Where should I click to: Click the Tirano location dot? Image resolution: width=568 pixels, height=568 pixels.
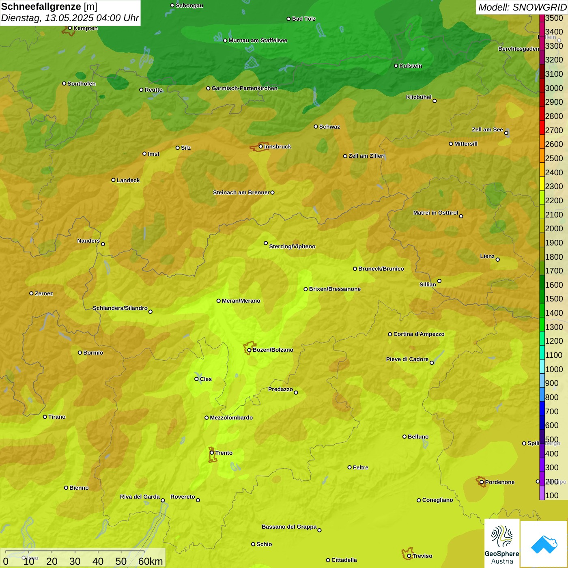[45, 417]
